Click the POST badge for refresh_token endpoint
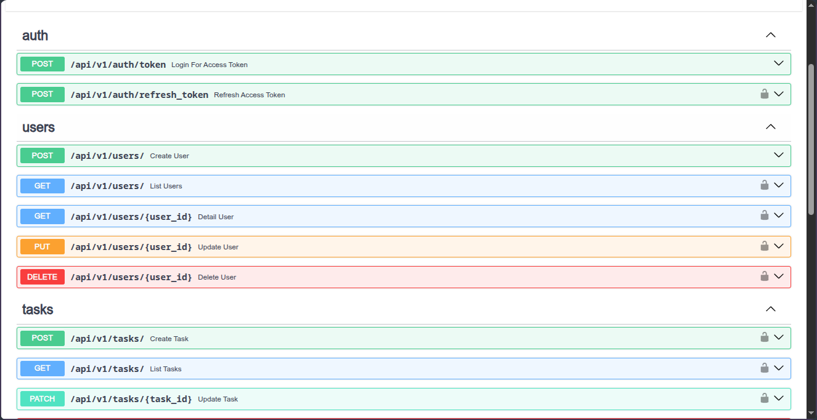Viewport: 817px width, 420px height. (x=43, y=94)
